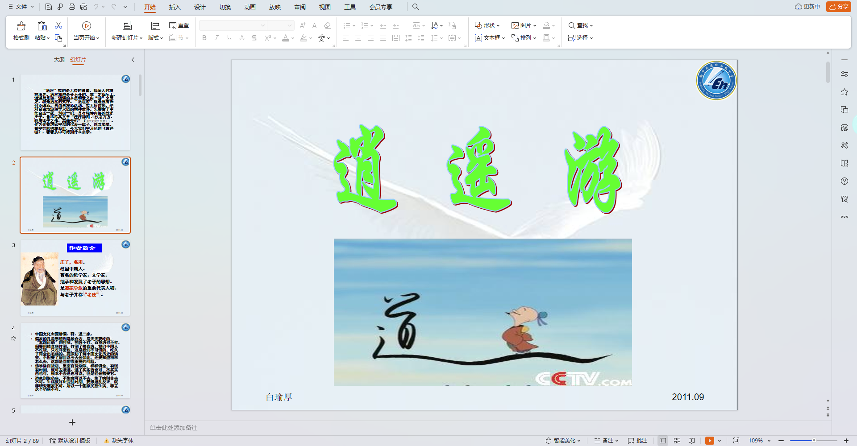The width and height of the screenshot is (857, 446).
Task: Undo the last action
Action: pyautogui.click(x=96, y=7)
